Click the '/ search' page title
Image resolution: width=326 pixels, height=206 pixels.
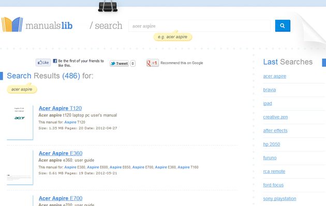(x=106, y=26)
